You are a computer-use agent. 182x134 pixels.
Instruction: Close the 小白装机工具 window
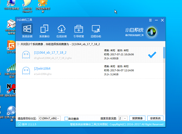coord(162,20)
